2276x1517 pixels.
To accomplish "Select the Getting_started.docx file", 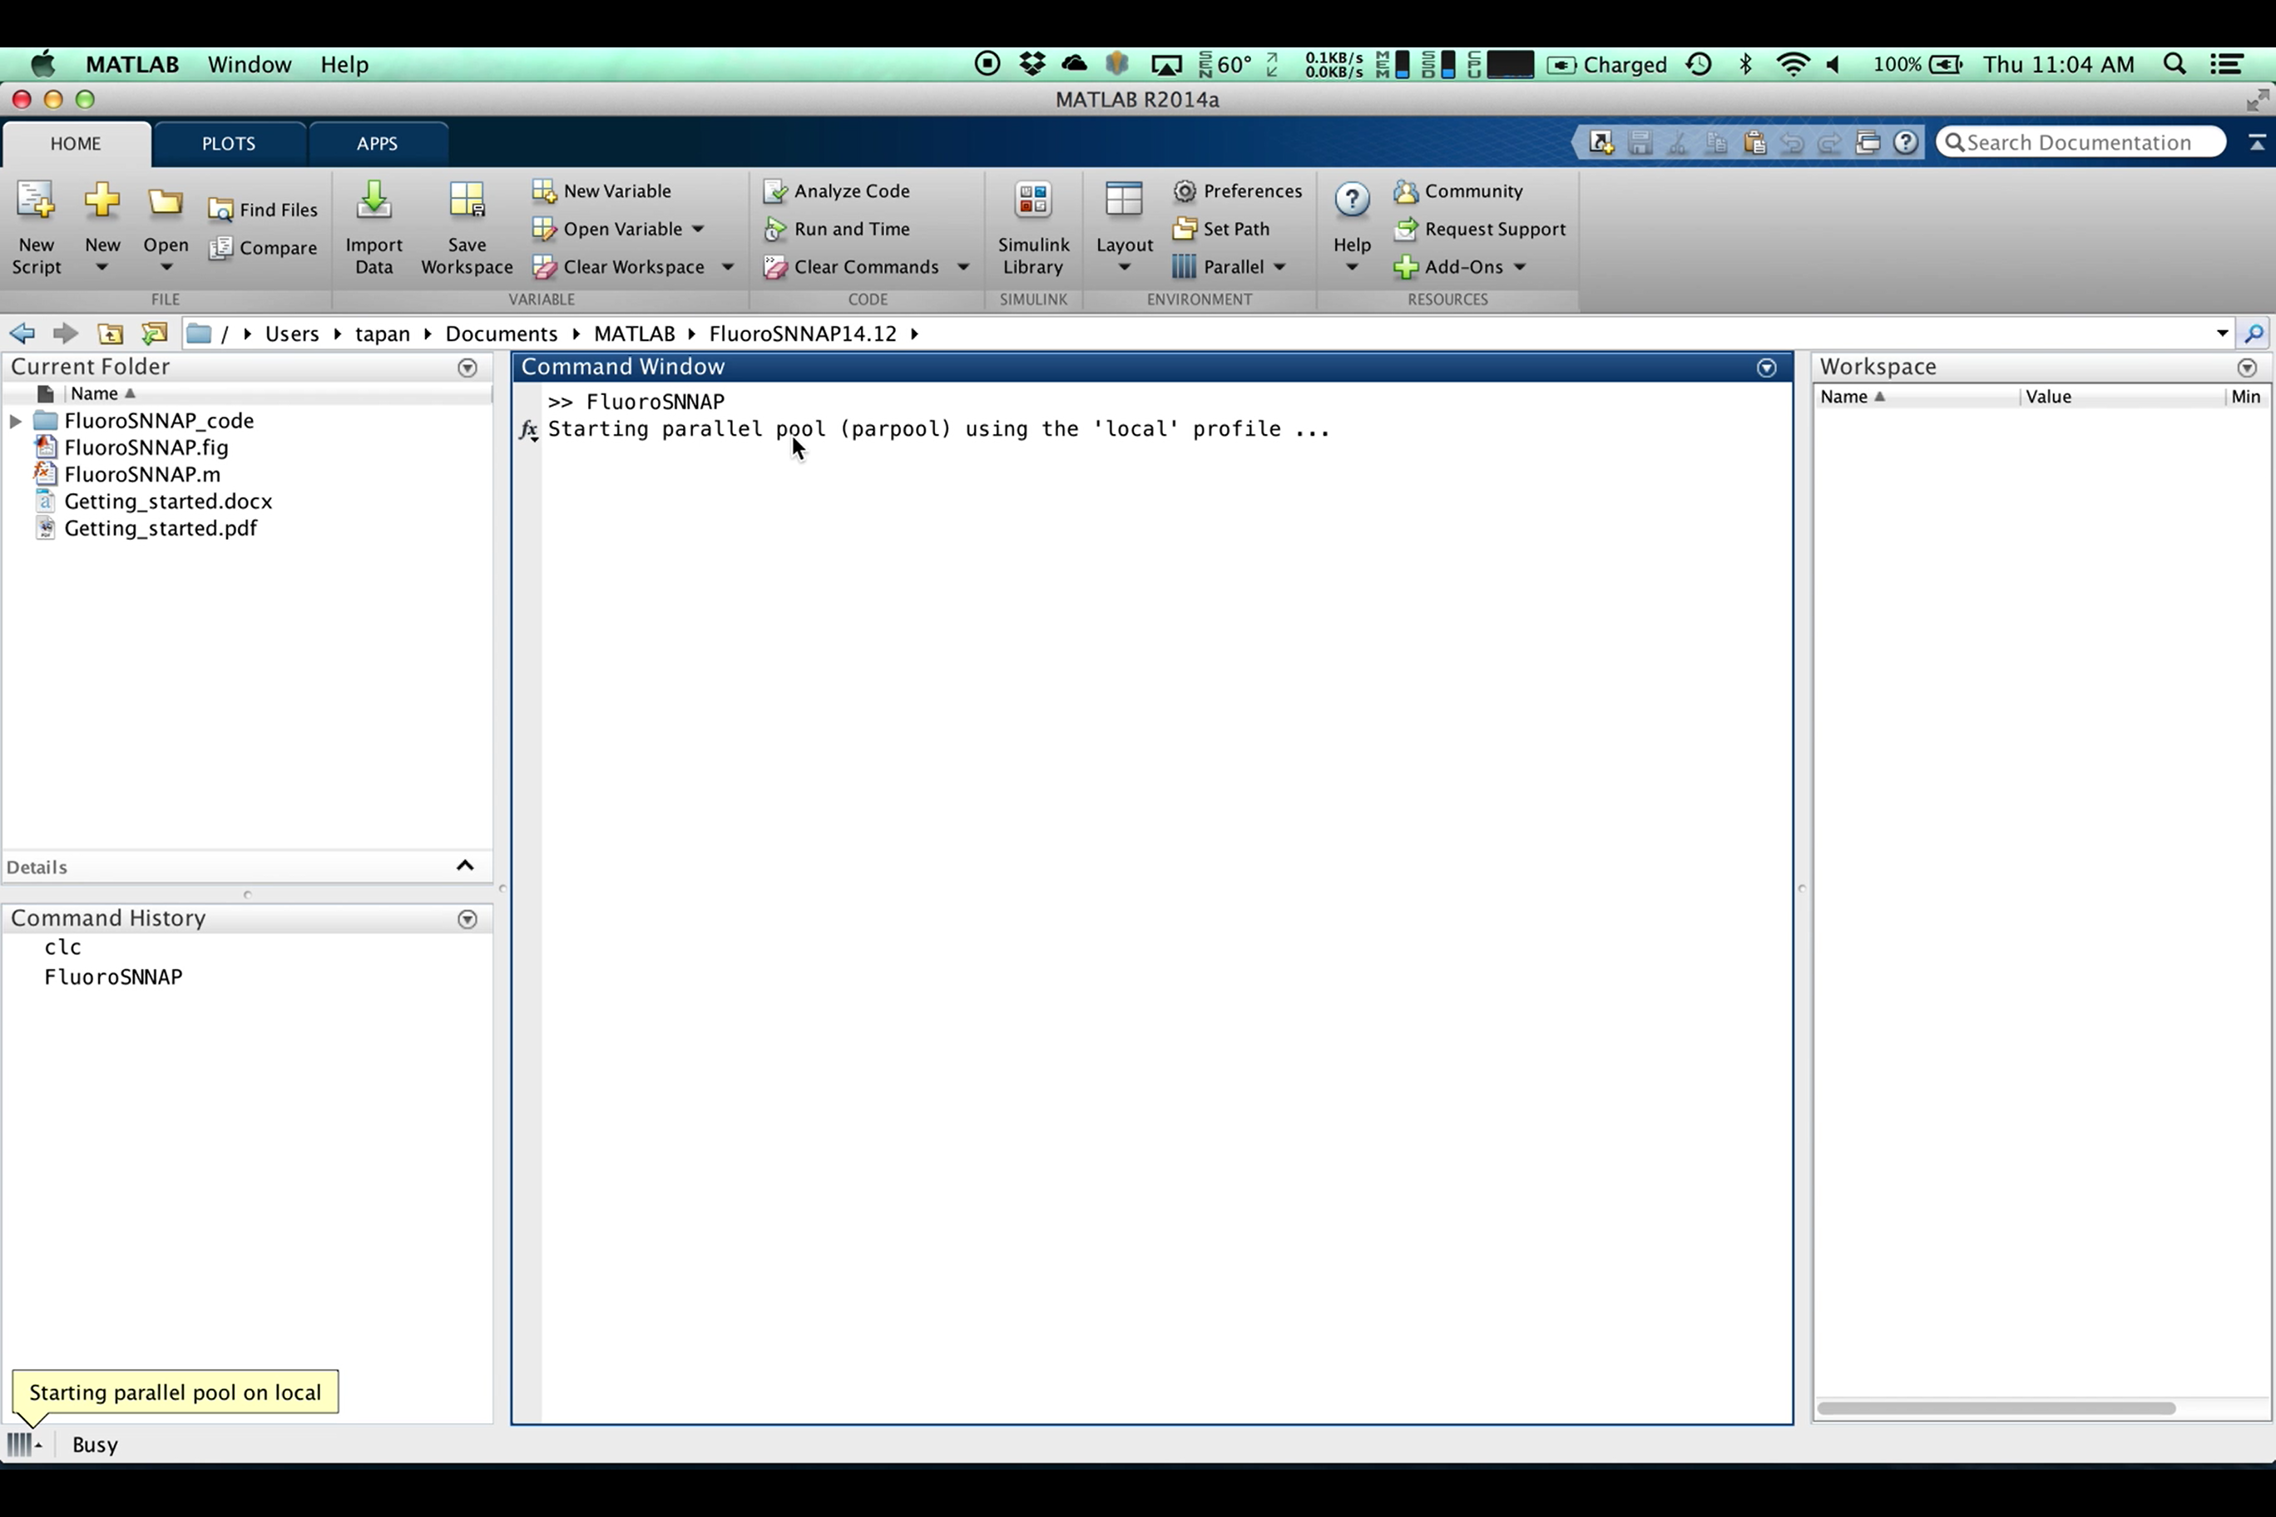I will point(168,502).
